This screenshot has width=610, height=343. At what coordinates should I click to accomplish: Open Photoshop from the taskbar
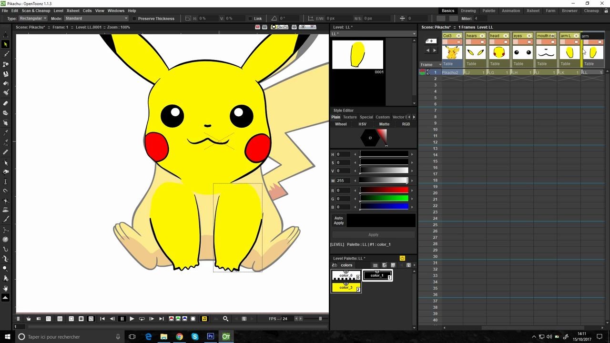pos(210,336)
